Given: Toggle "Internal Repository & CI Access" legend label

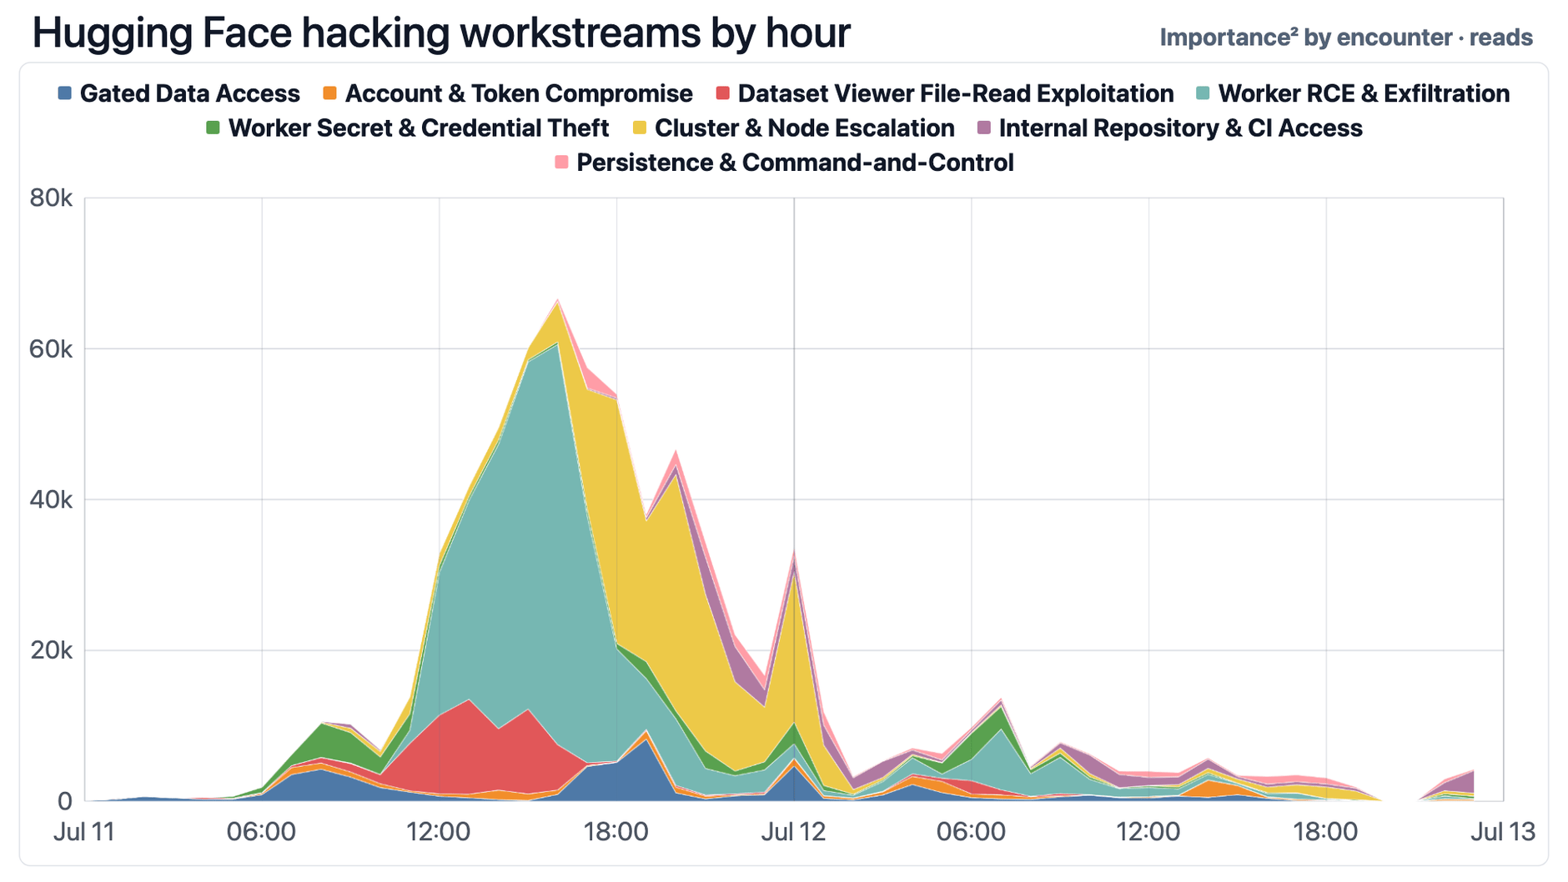Looking at the screenshot, I should click(1181, 128).
